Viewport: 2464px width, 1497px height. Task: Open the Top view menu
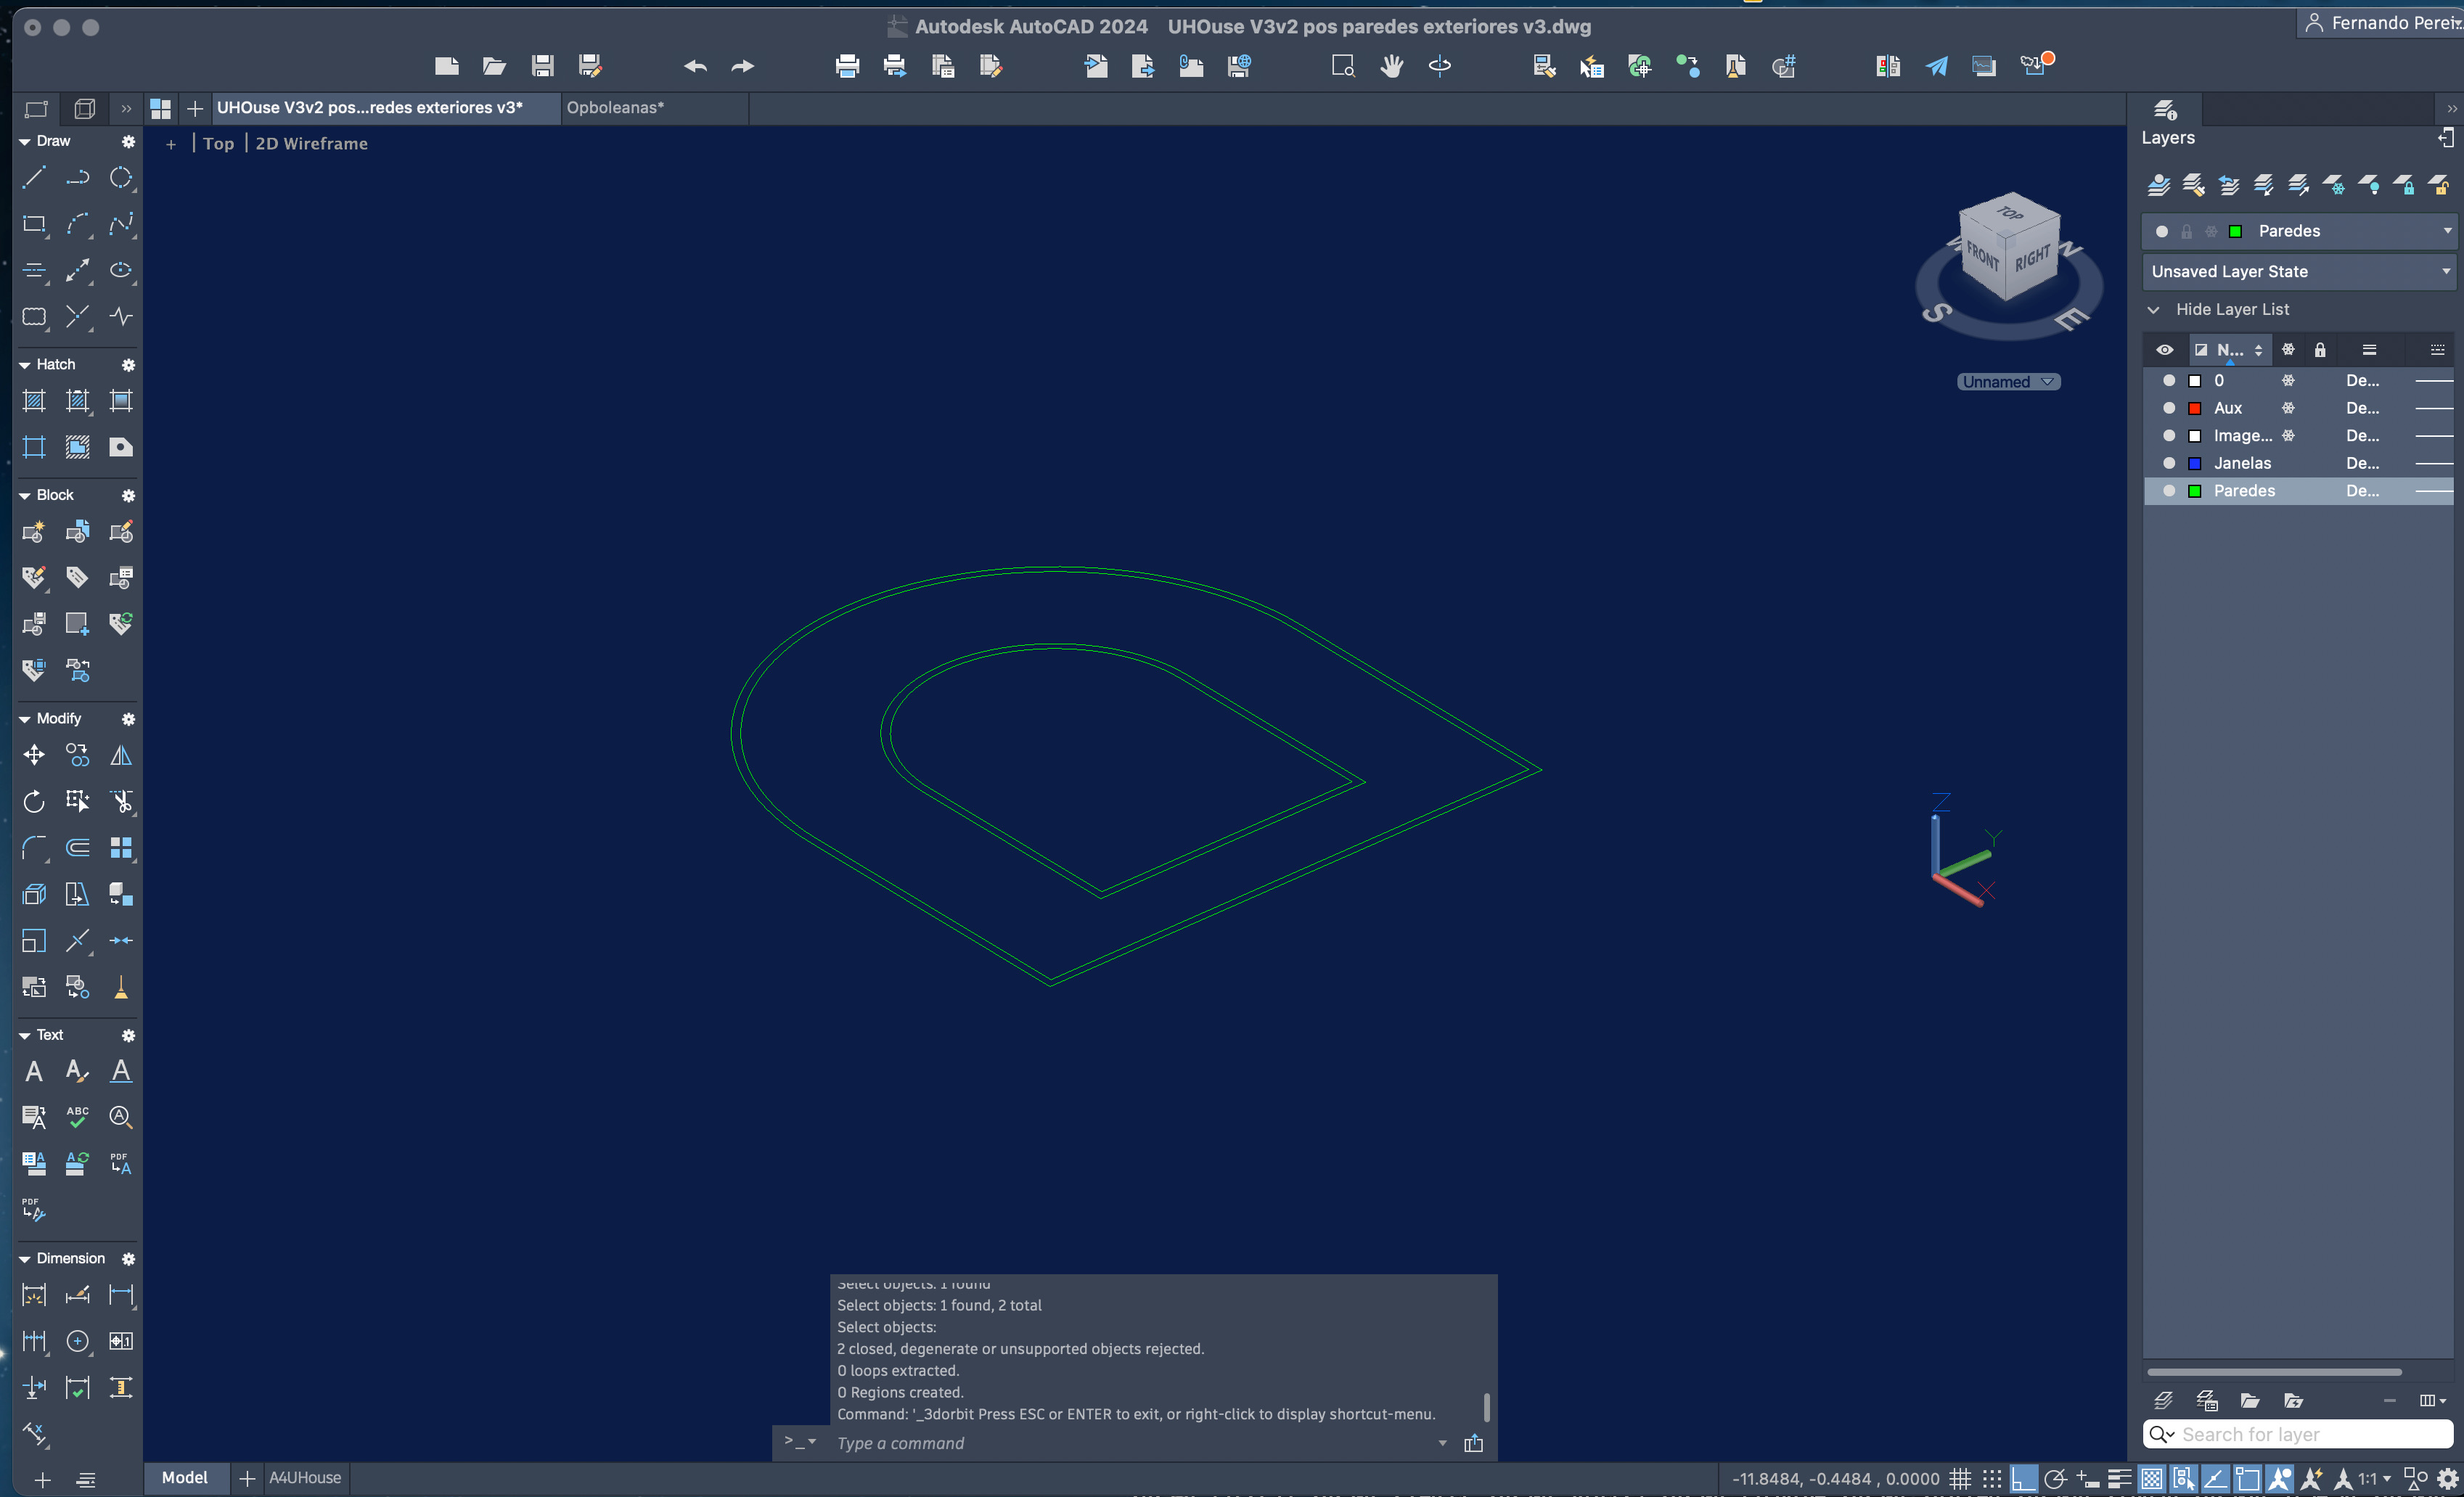(218, 143)
